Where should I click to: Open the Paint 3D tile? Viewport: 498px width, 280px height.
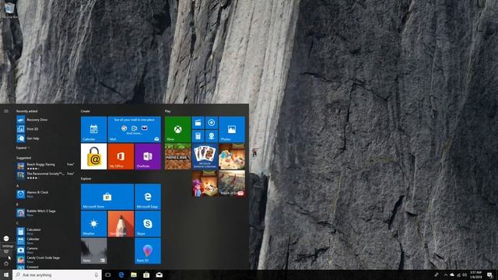pos(148,250)
